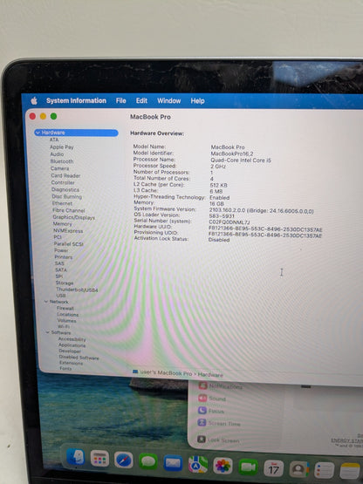Open Finder from the Dock

(x=75, y=457)
